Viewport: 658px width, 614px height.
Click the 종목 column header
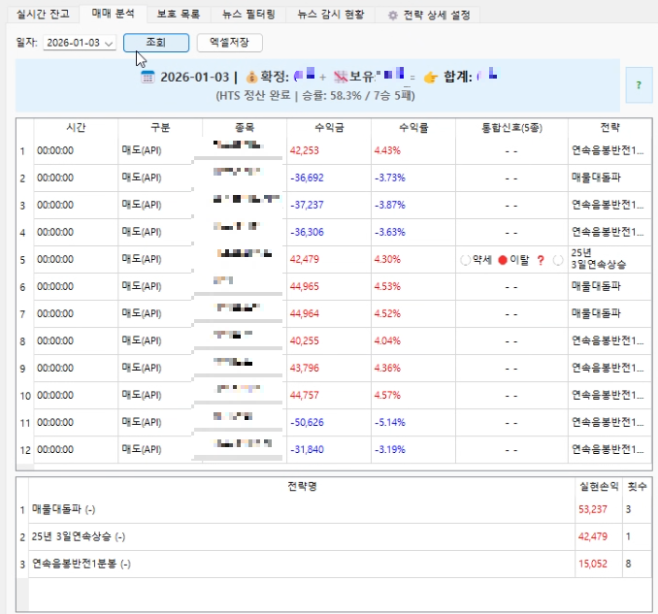pyautogui.click(x=245, y=127)
